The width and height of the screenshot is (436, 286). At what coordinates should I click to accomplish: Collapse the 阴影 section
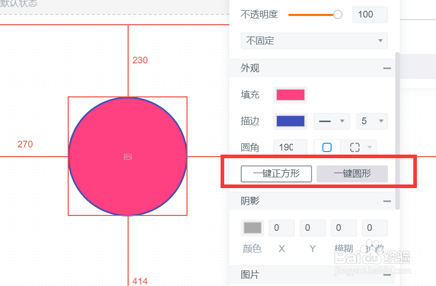(387, 201)
